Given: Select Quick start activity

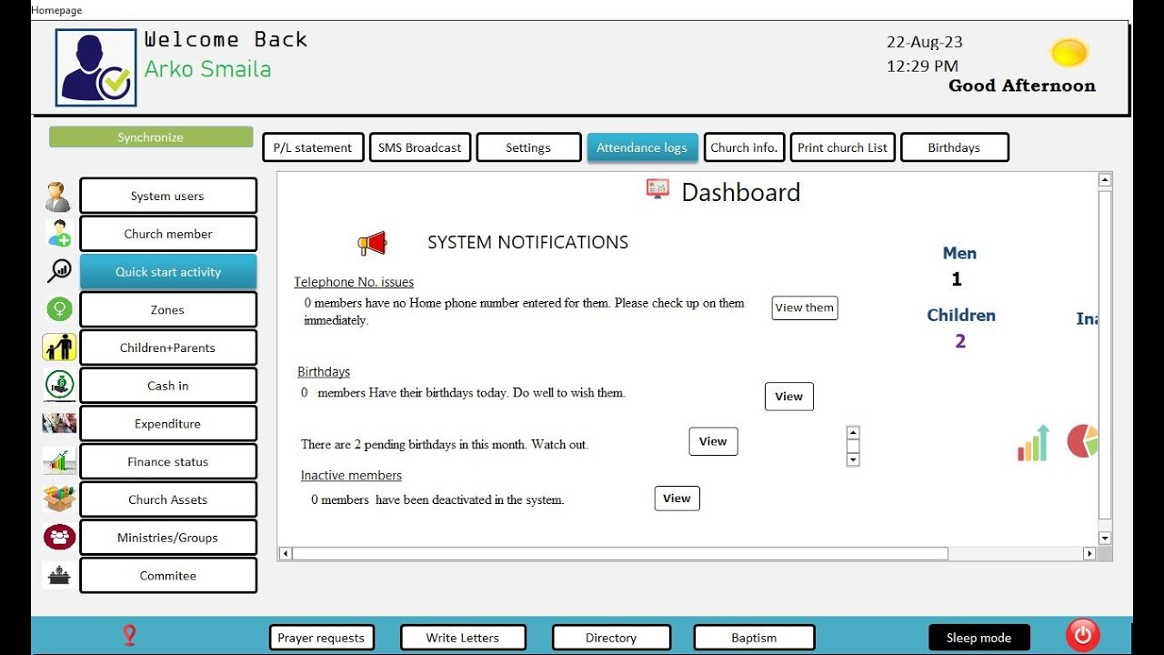Looking at the screenshot, I should [168, 272].
